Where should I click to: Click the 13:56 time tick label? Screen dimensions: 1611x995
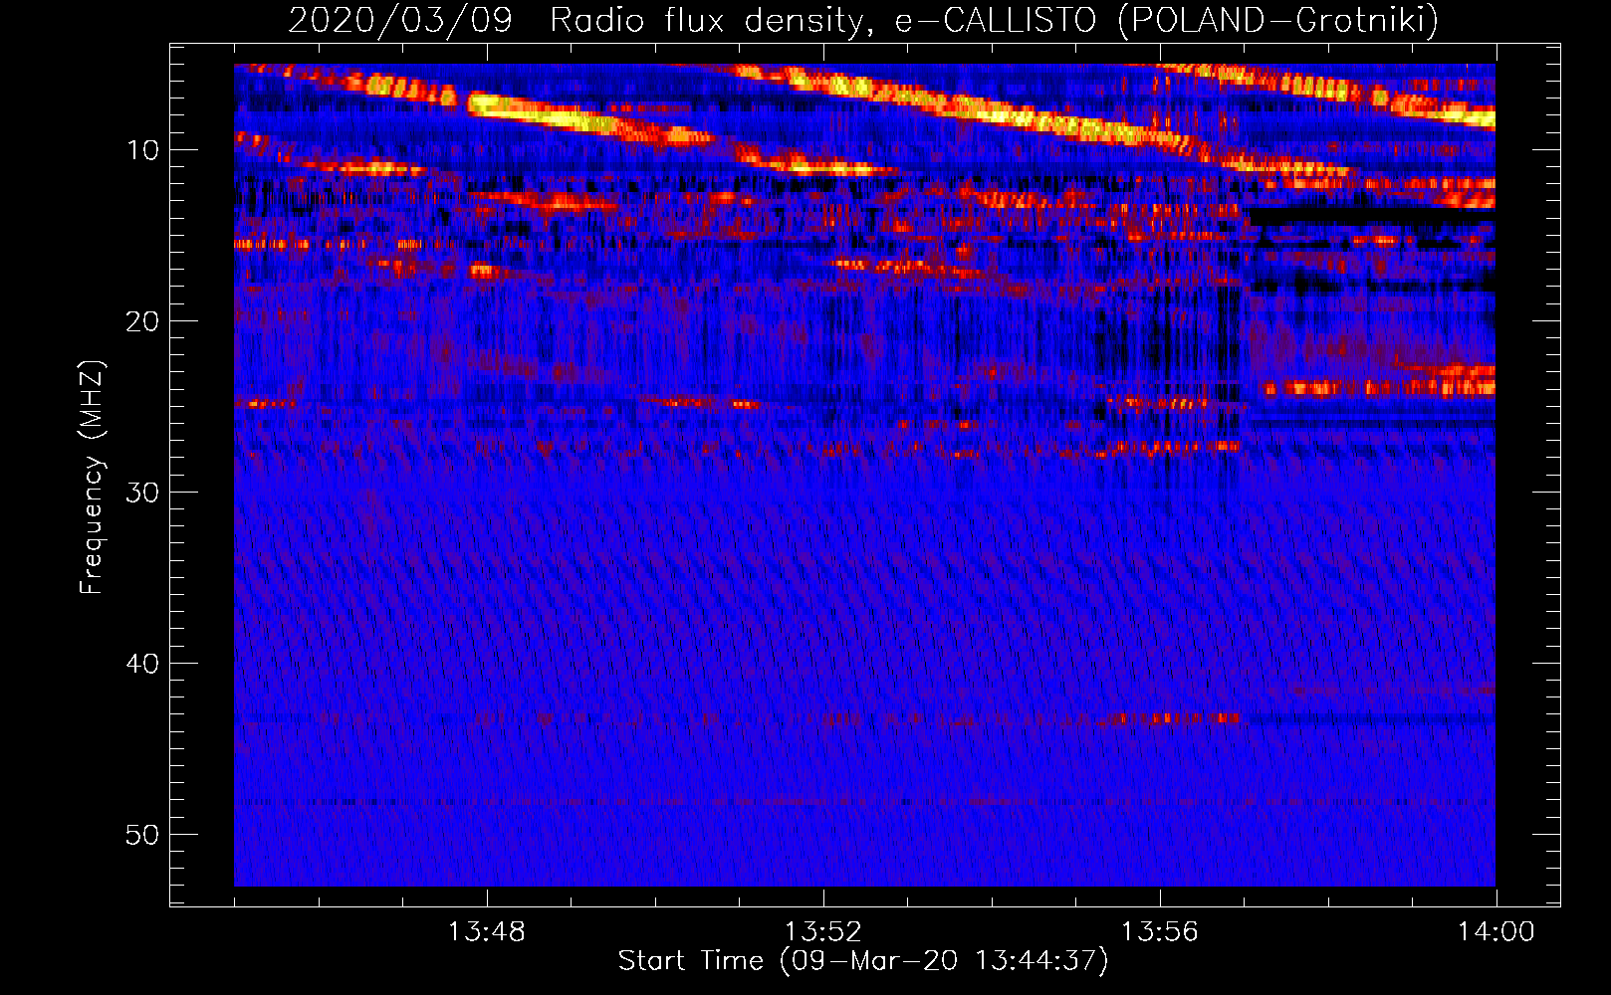coord(1160,932)
